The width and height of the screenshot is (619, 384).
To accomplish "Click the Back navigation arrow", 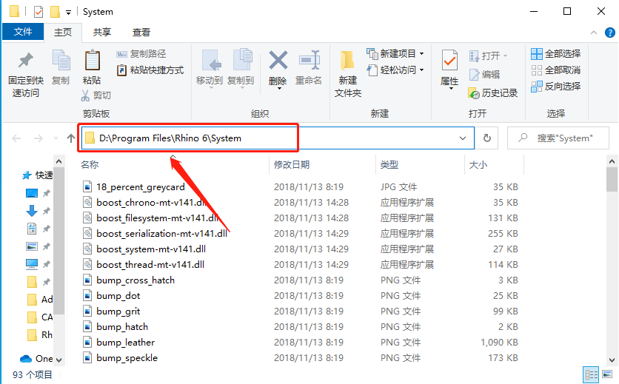I will (x=16, y=138).
